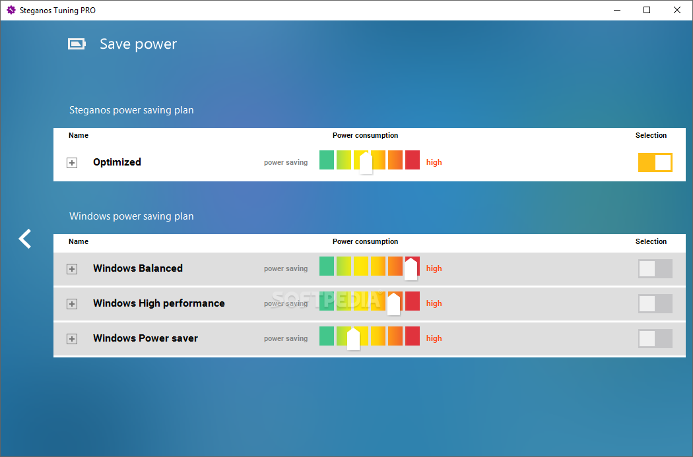Viewport: 693px width, 457px height.
Task: Select the Windows Balanced plan name
Action: [x=138, y=268]
